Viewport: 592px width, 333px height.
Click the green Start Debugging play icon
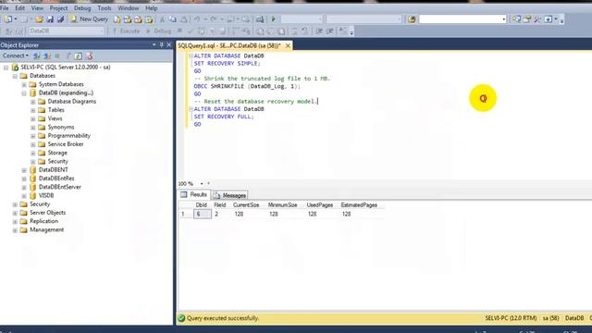coord(274,19)
